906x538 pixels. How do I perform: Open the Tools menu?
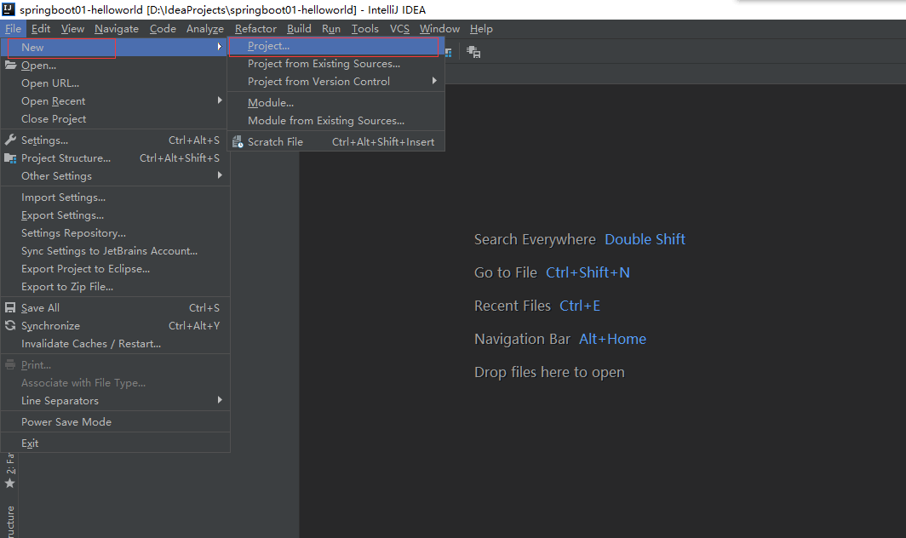tap(365, 29)
